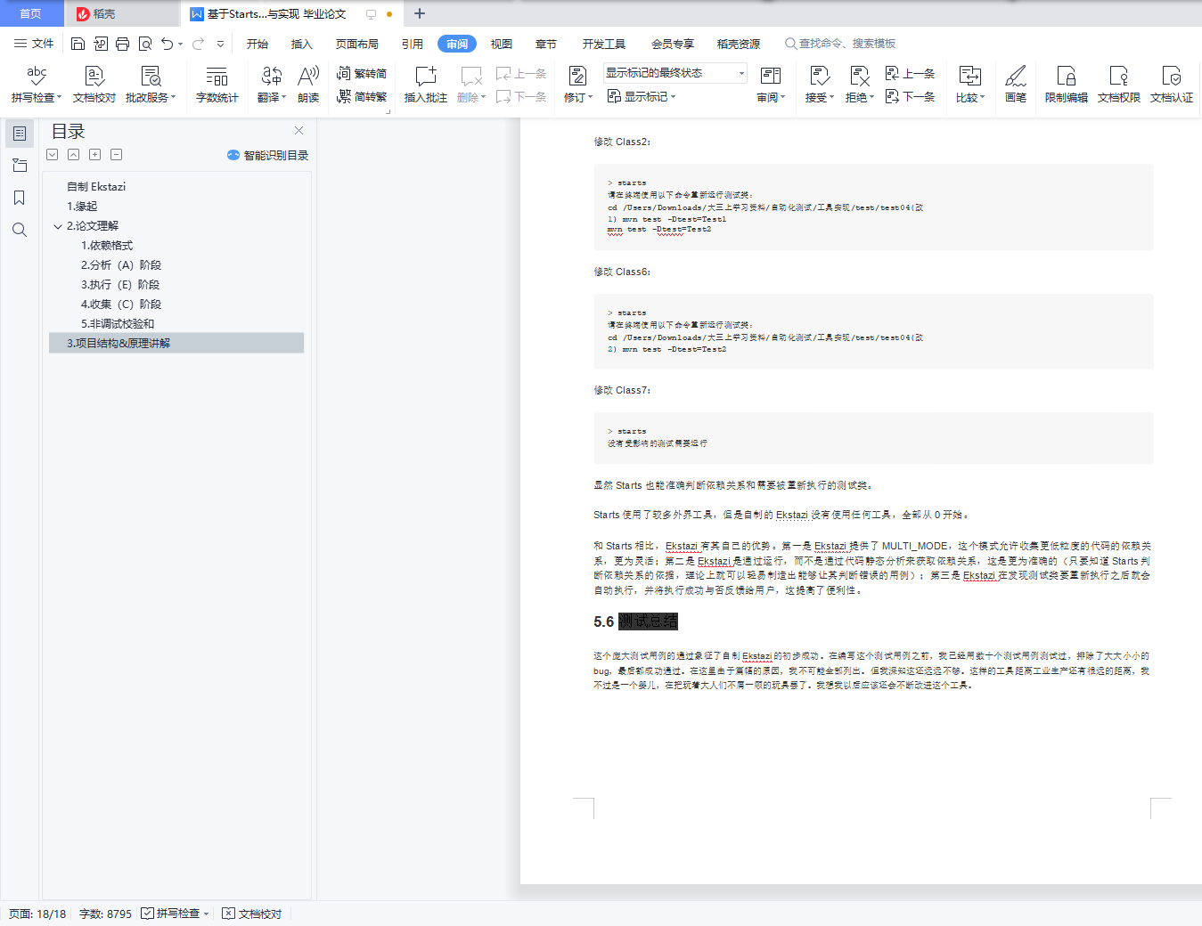Open print preview from quick access bar
Viewport: 1202px width, 926px height.
pos(144,44)
